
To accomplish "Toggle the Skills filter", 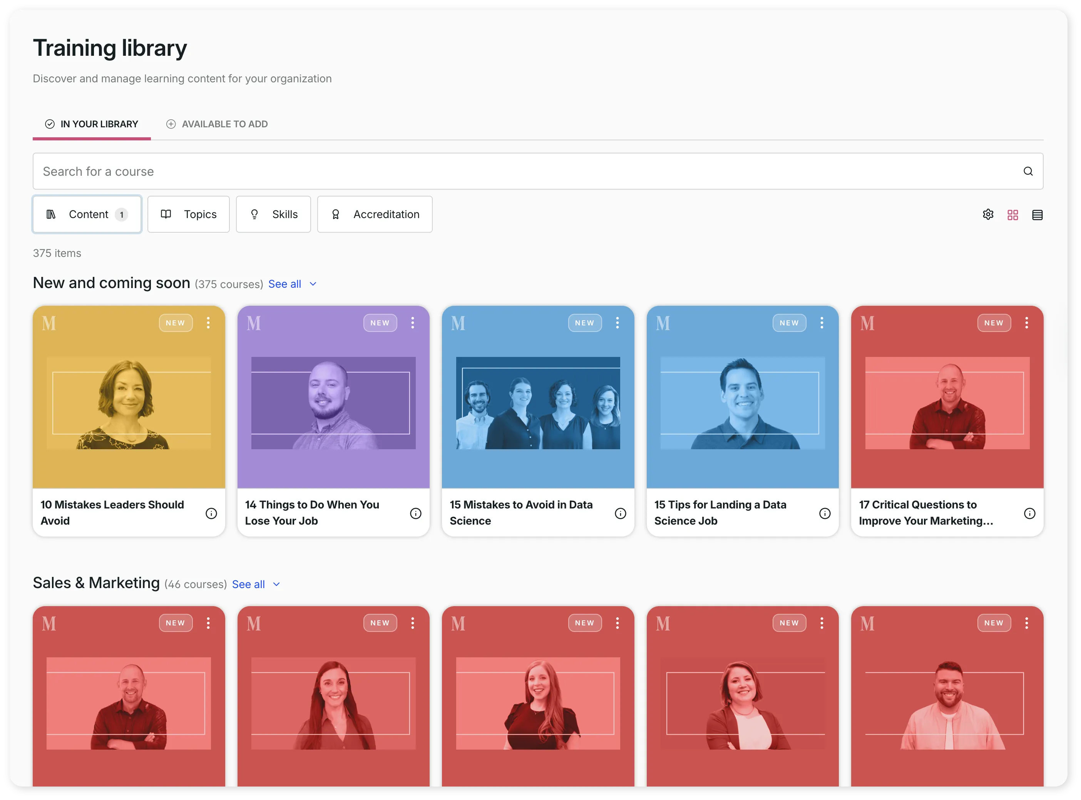I will 273,214.
